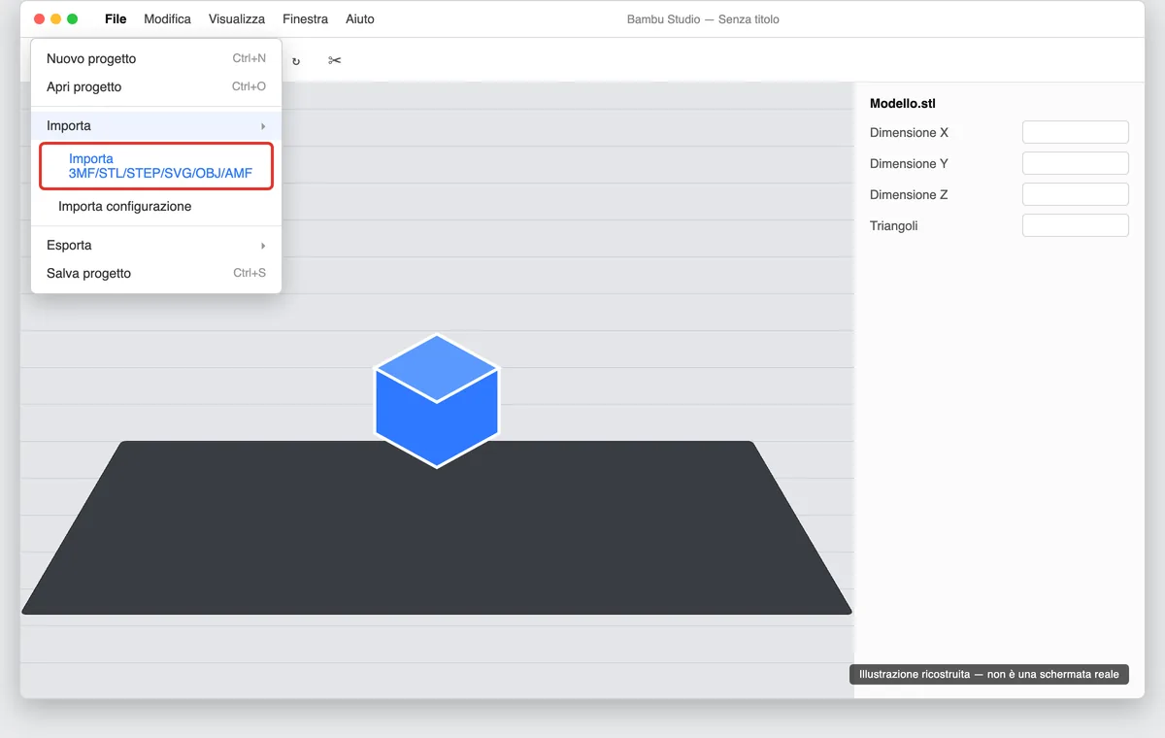Select Importa configurazione entry

[156, 206]
